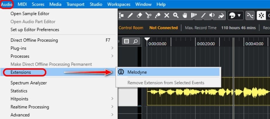Click the Not Connected status

click(x=163, y=28)
